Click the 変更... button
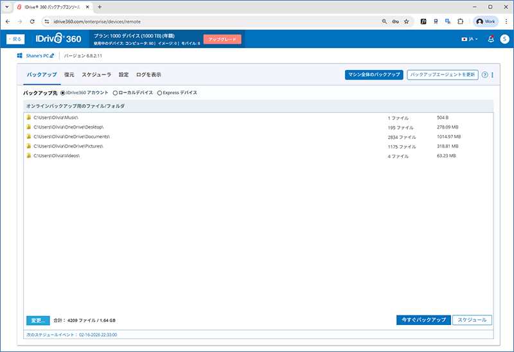 click(x=38, y=320)
